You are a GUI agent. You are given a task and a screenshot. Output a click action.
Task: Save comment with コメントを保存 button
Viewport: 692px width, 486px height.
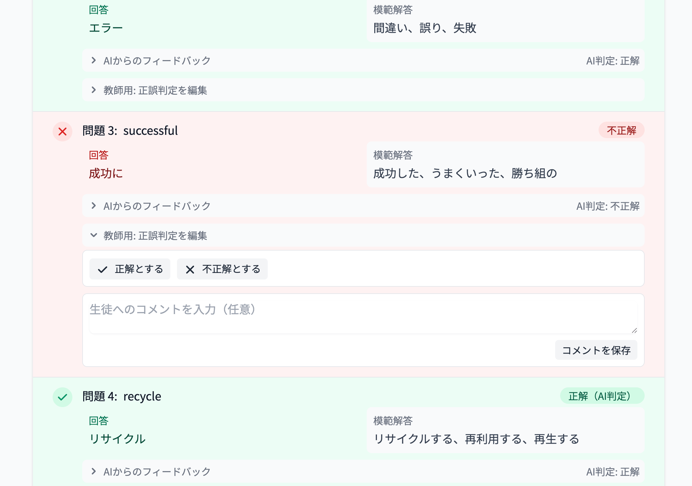596,350
